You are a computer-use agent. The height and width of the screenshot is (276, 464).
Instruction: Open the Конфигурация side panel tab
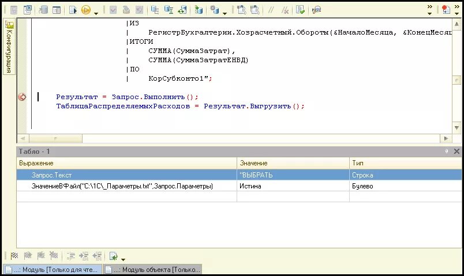9,47
